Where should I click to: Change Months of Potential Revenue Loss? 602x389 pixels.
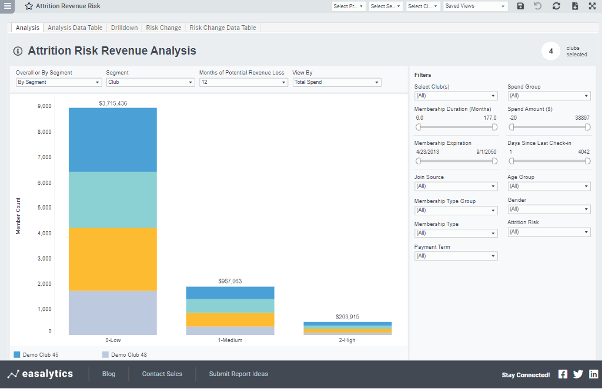pos(243,82)
